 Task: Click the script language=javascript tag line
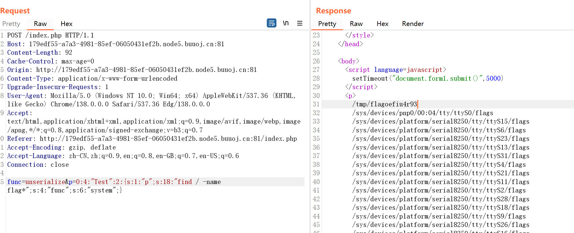[x=396, y=70]
